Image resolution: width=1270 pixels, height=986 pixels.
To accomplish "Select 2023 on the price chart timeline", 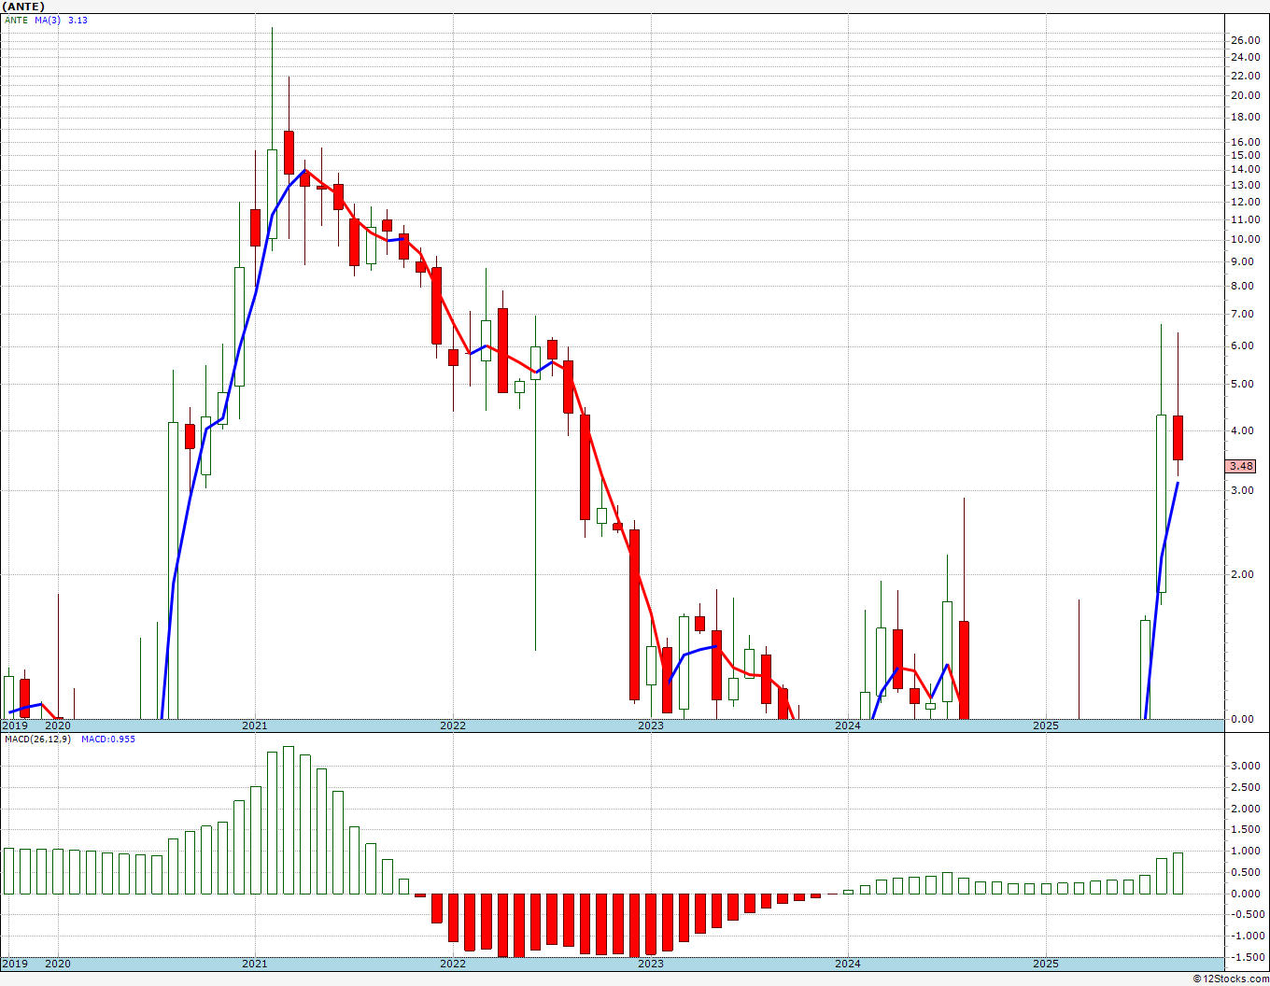I will coord(650,725).
